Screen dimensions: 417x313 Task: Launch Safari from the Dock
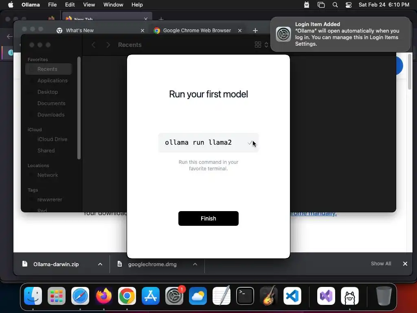80,296
